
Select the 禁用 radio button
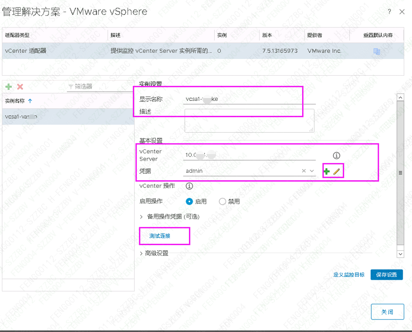click(222, 201)
